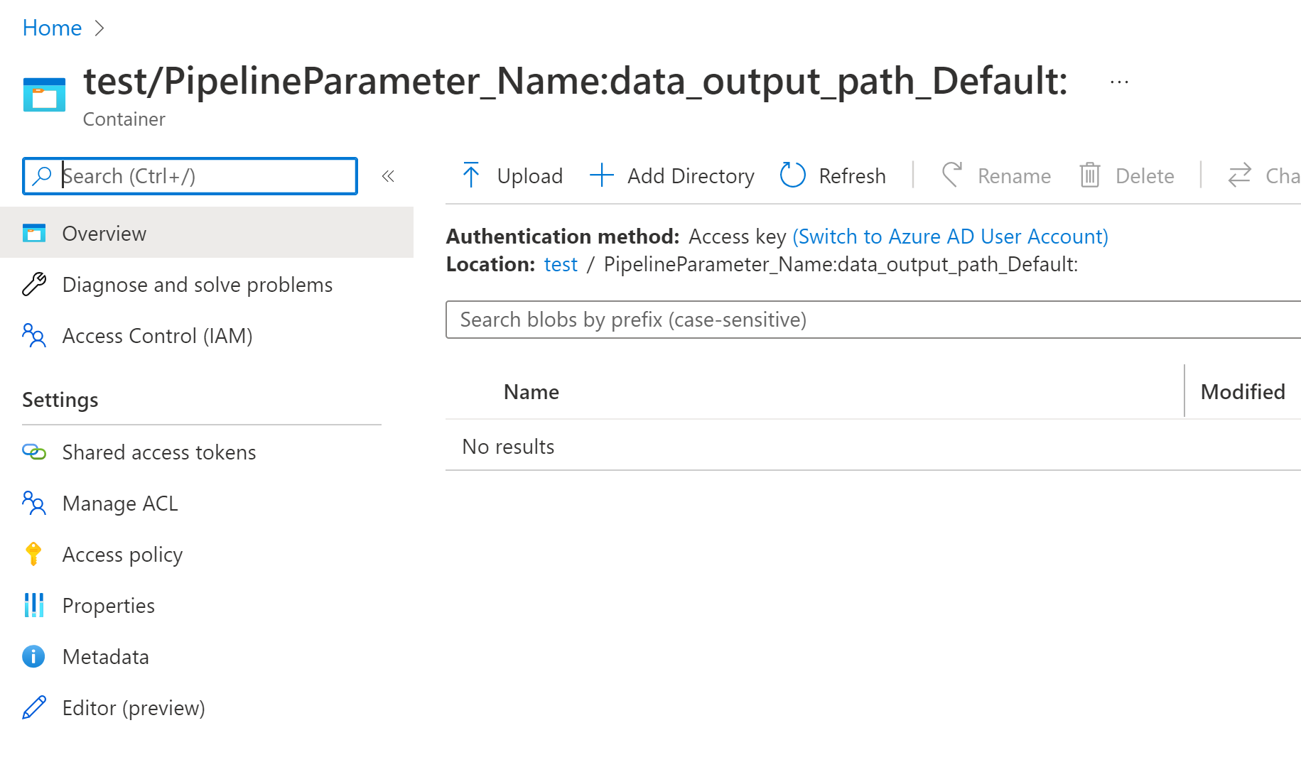Image resolution: width=1301 pixels, height=767 pixels.
Task: Click the Upload arrow icon
Action: click(470, 175)
